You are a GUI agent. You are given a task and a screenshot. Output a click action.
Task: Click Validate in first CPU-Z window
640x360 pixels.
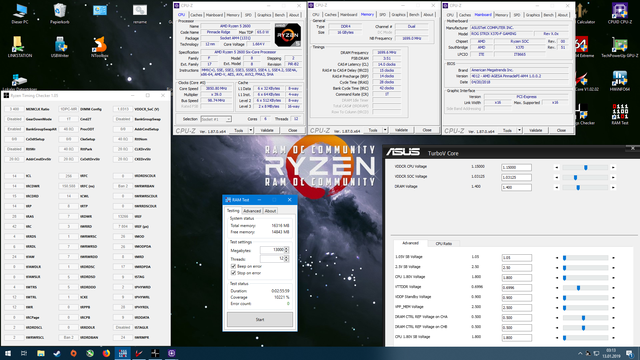(267, 130)
